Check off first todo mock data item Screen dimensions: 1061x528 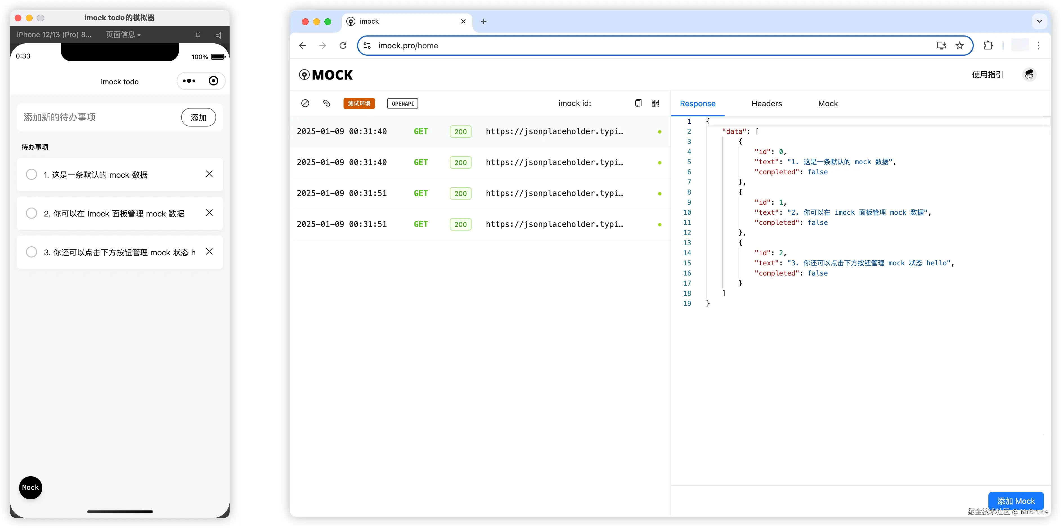pyautogui.click(x=31, y=175)
